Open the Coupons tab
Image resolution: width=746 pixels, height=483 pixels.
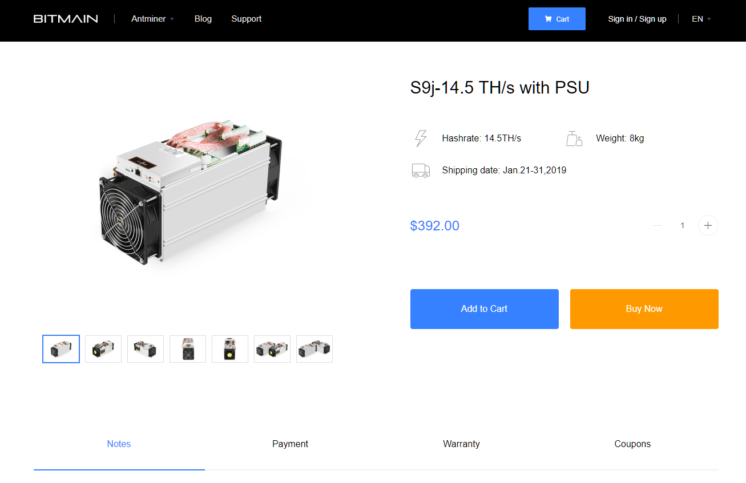click(632, 444)
